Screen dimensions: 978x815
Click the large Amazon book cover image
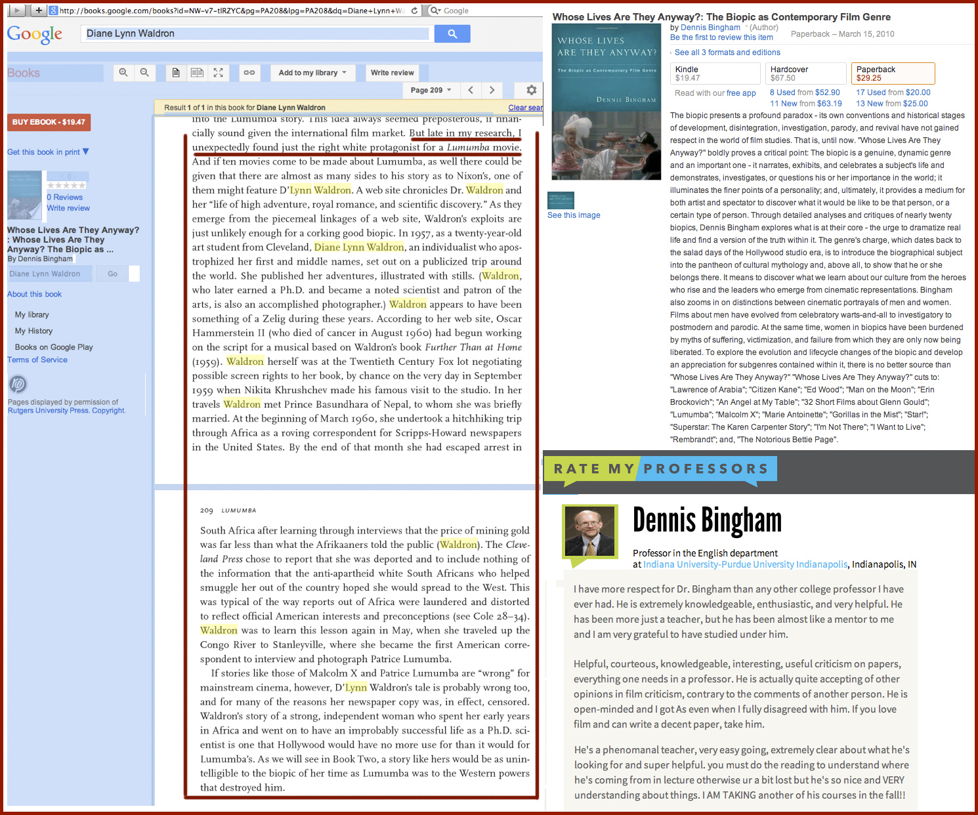(x=606, y=102)
